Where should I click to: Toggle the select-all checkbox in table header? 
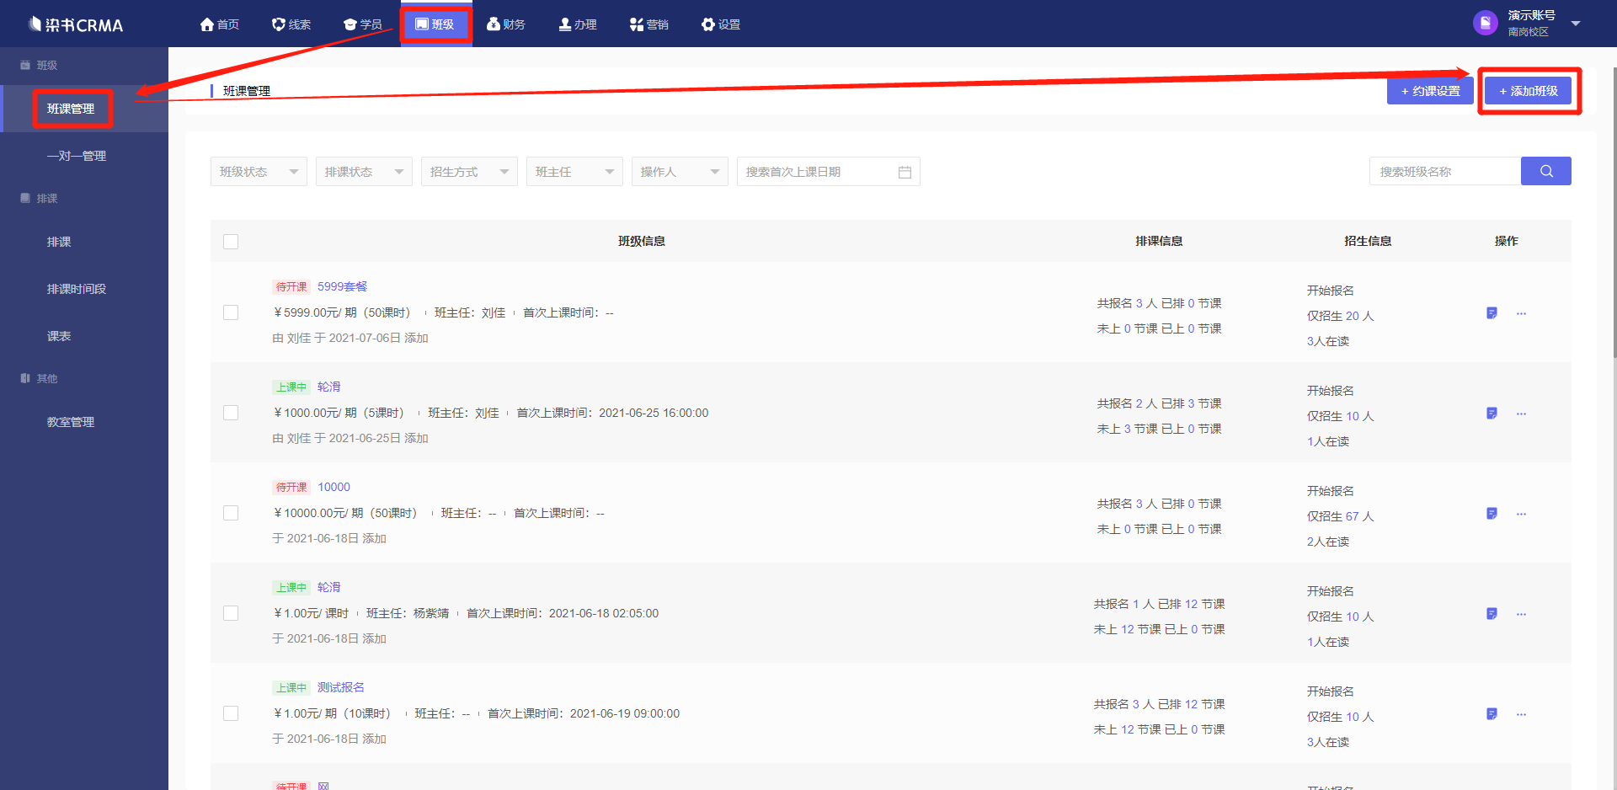pyautogui.click(x=231, y=242)
